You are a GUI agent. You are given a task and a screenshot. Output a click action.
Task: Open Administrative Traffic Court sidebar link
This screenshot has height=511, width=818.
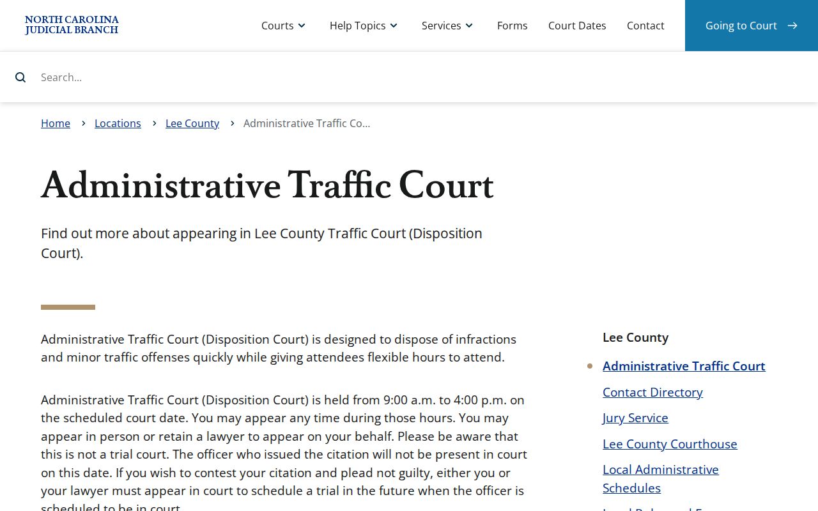(684, 366)
